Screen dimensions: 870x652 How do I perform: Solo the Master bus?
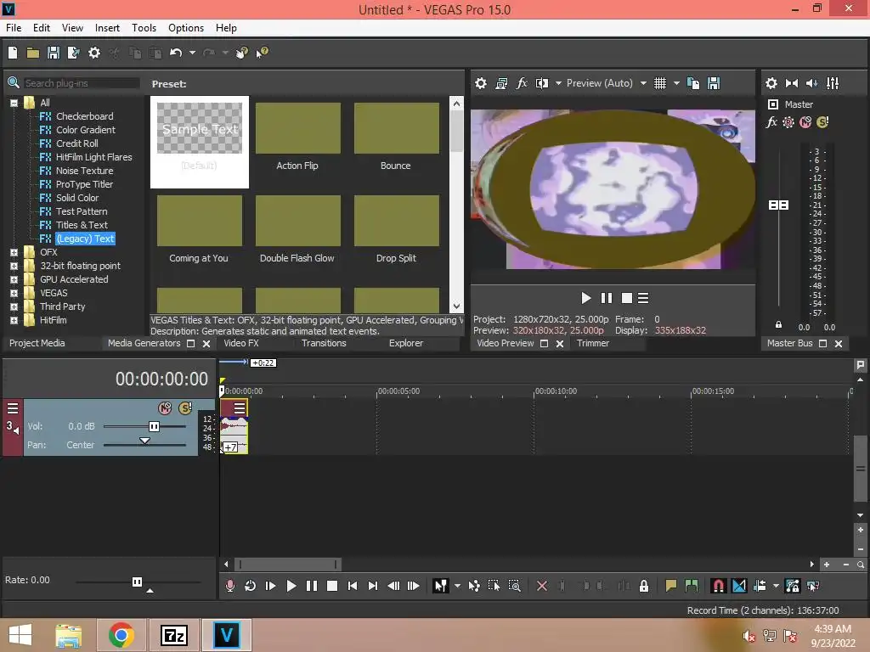pyautogui.click(x=822, y=122)
